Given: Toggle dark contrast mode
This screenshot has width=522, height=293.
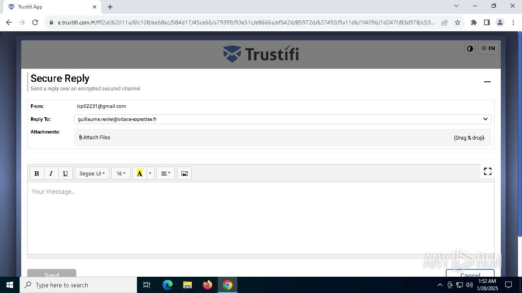Looking at the screenshot, I should (470, 48).
